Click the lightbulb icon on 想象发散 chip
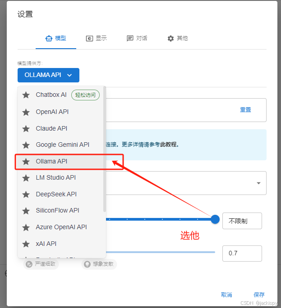Screen dimensions: 281x308 [x=87, y=264]
